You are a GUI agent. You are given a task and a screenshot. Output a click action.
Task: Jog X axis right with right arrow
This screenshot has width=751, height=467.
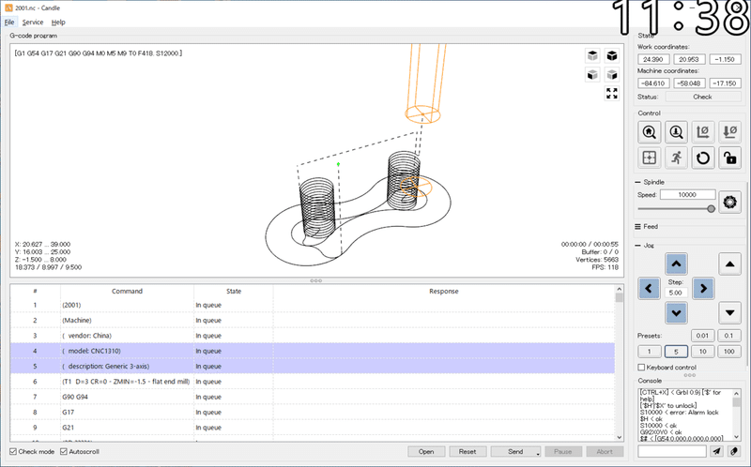pyautogui.click(x=703, y=288)
